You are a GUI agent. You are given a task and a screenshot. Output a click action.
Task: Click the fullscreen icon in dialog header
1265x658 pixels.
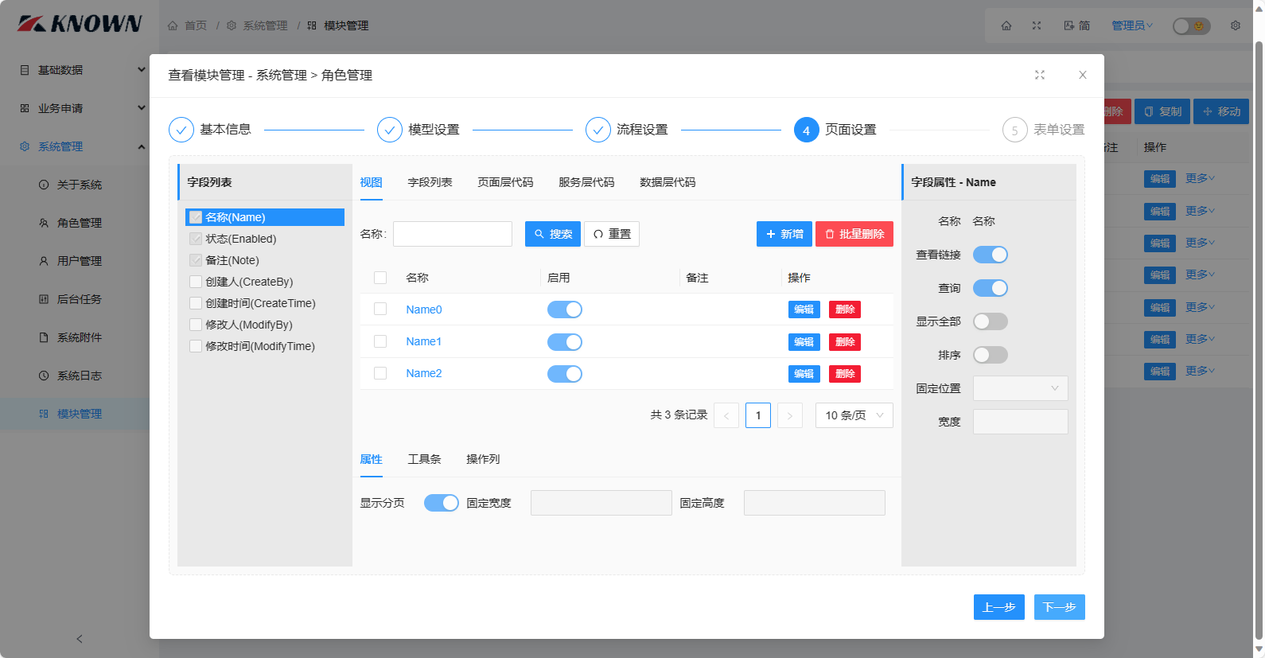1039,75
